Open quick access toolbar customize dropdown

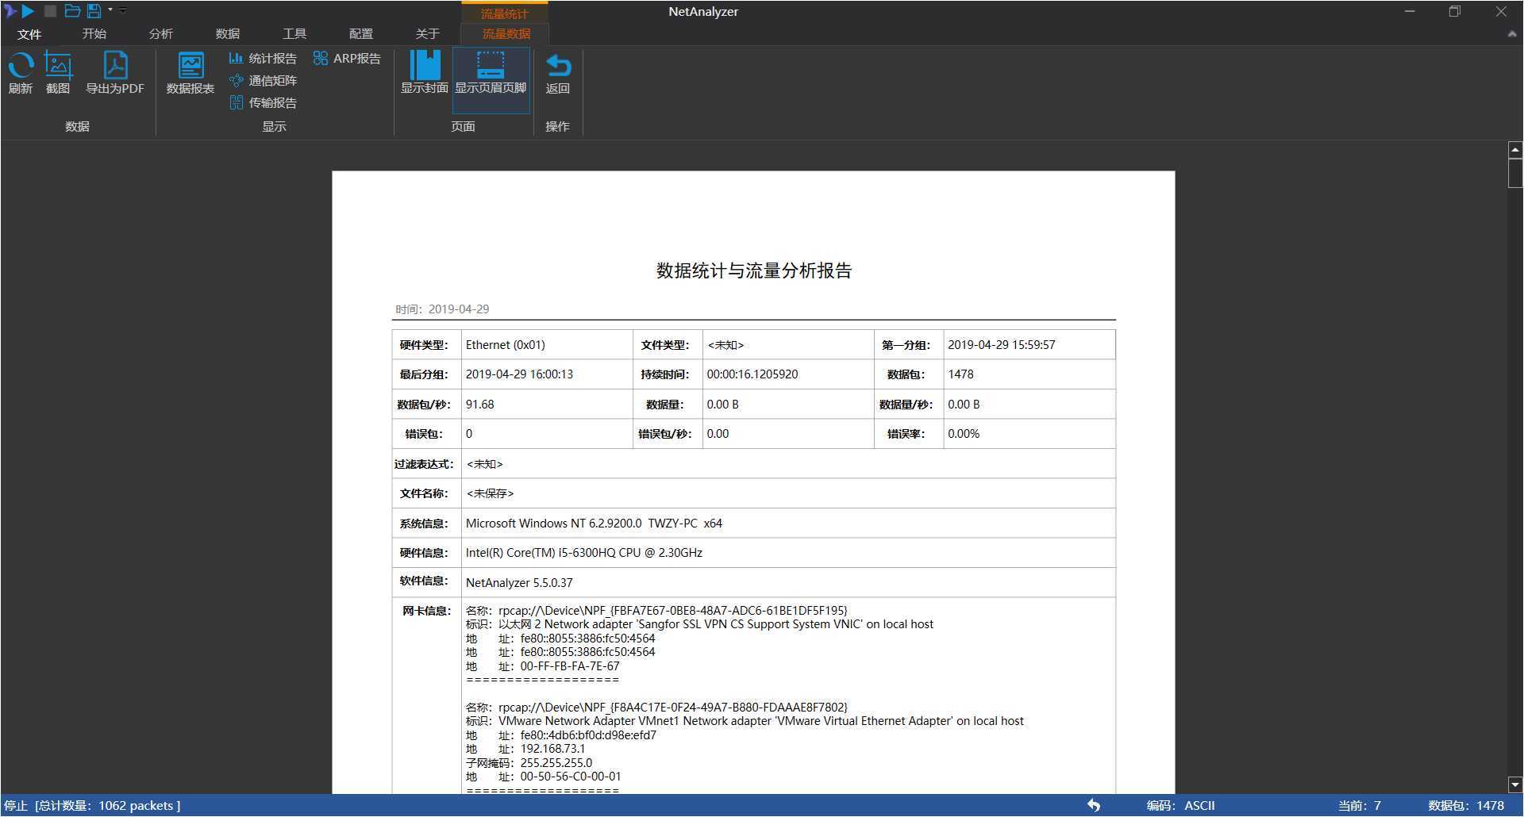[x=123, y=10]
